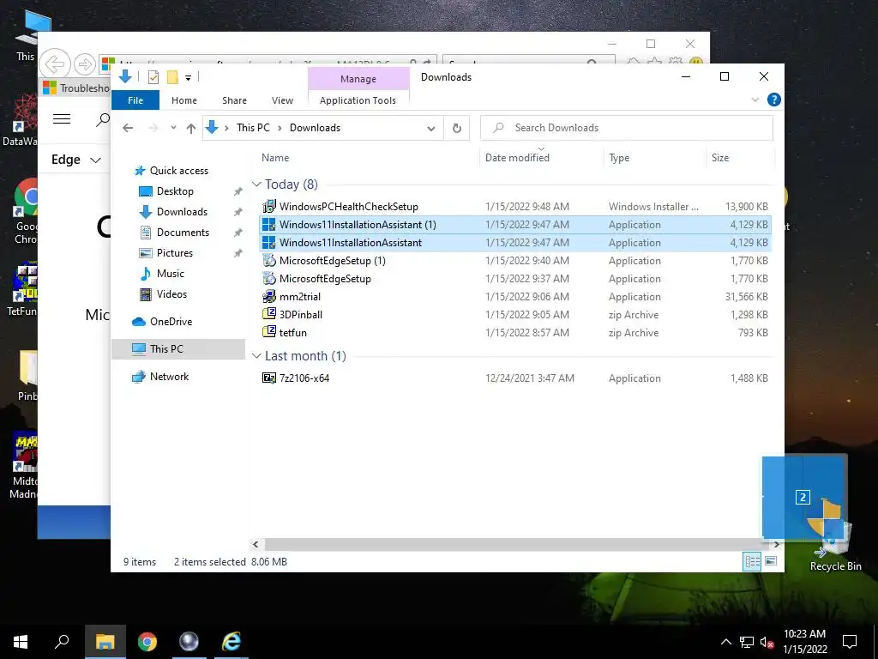
Task: Click the horizontal scrollbar track
Action: point(515,544)
